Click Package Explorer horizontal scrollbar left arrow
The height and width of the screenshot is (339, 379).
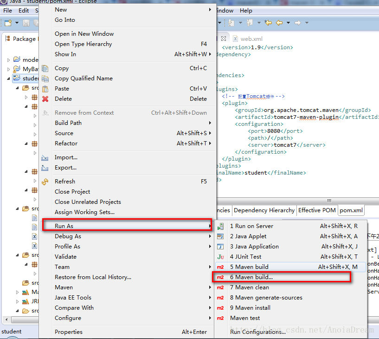(6, 319)
